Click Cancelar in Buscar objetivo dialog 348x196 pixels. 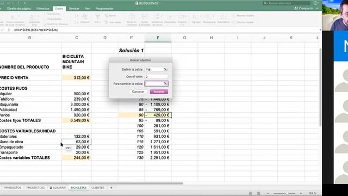138,91
